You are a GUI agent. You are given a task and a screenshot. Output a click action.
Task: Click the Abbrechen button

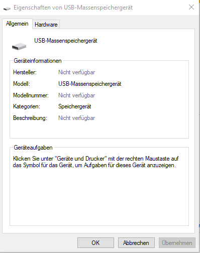(x=136, y=242)
